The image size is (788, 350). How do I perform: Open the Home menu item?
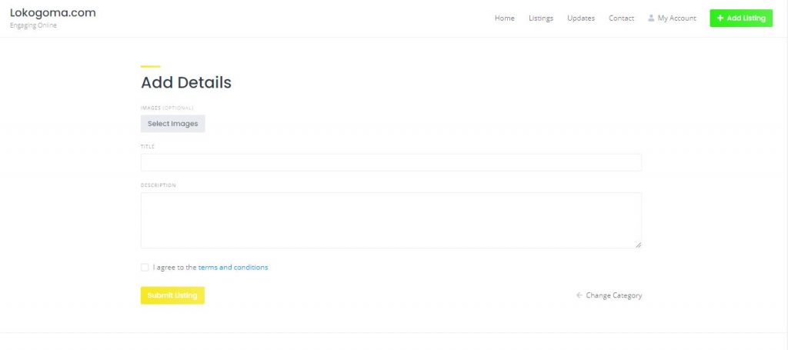point(505,18)
